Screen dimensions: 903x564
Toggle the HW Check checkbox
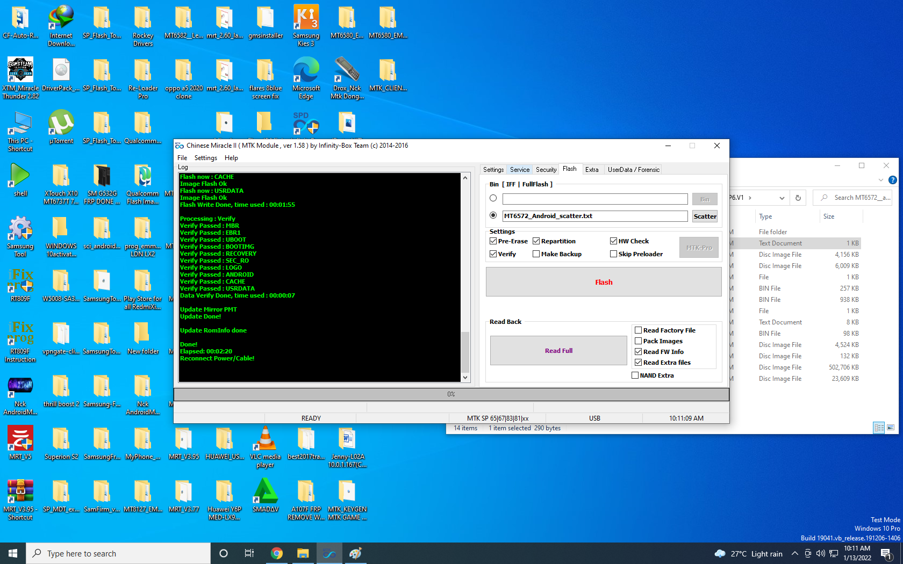(614, 241)
